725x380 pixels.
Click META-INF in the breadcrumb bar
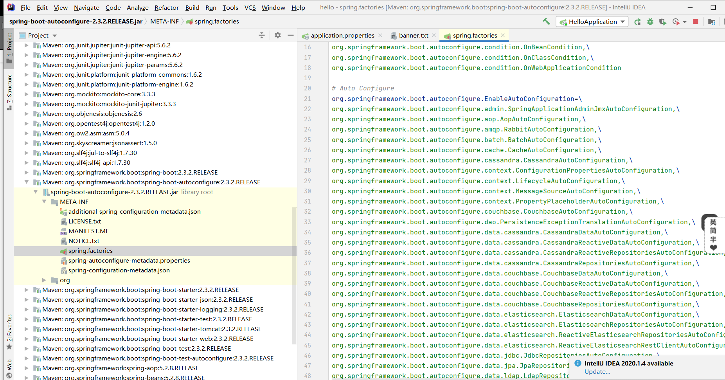pos(164,22)
